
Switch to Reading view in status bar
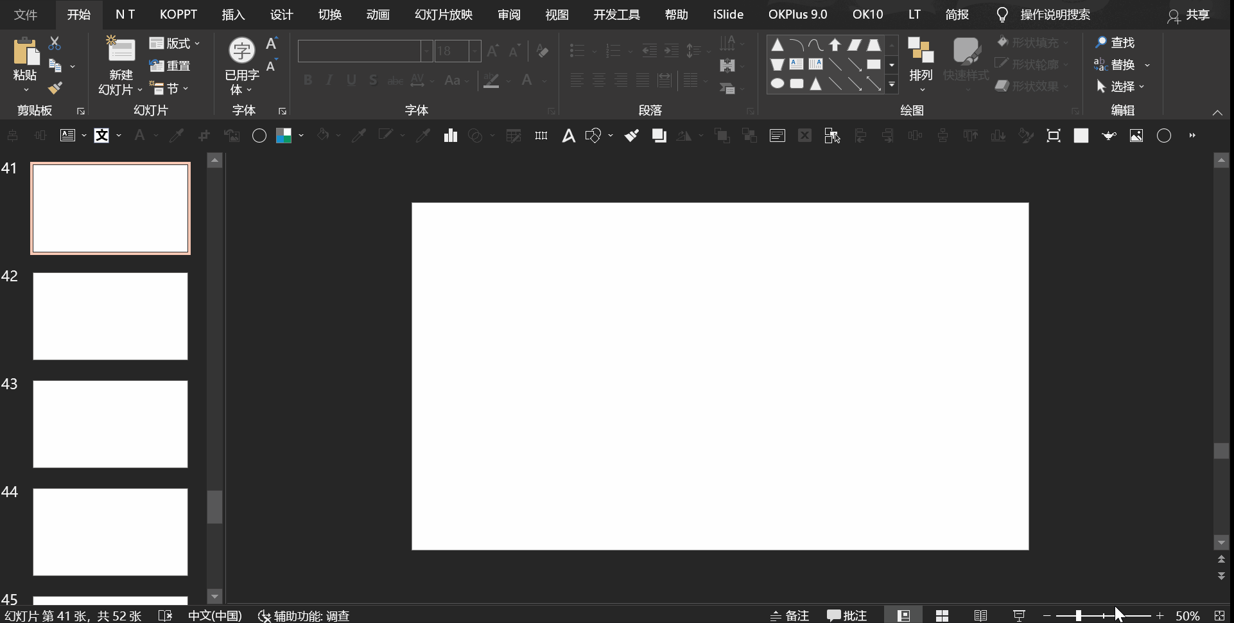coord(980,615)
